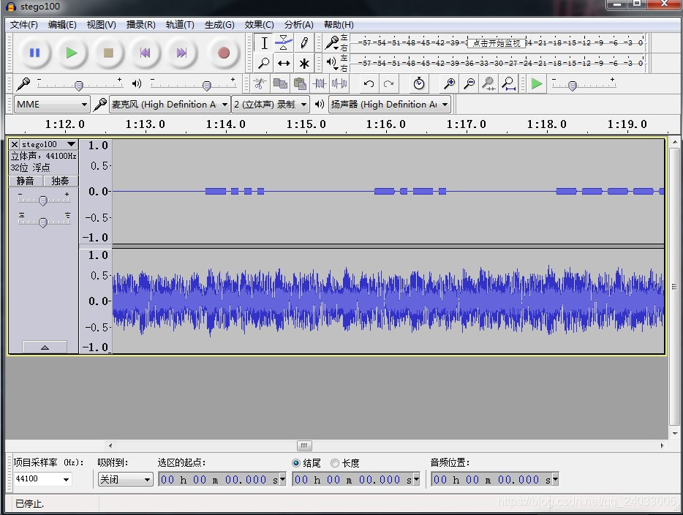
Task: Select the Envelope tool
Action: (x=284, y=43)
